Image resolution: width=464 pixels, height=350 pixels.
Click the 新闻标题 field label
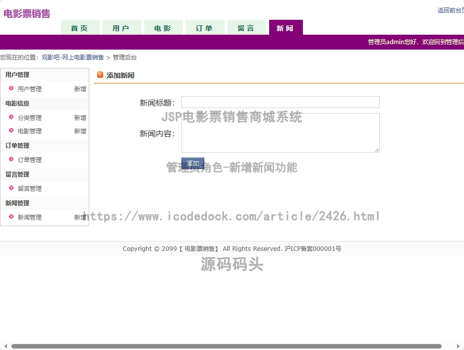point(157,103)
